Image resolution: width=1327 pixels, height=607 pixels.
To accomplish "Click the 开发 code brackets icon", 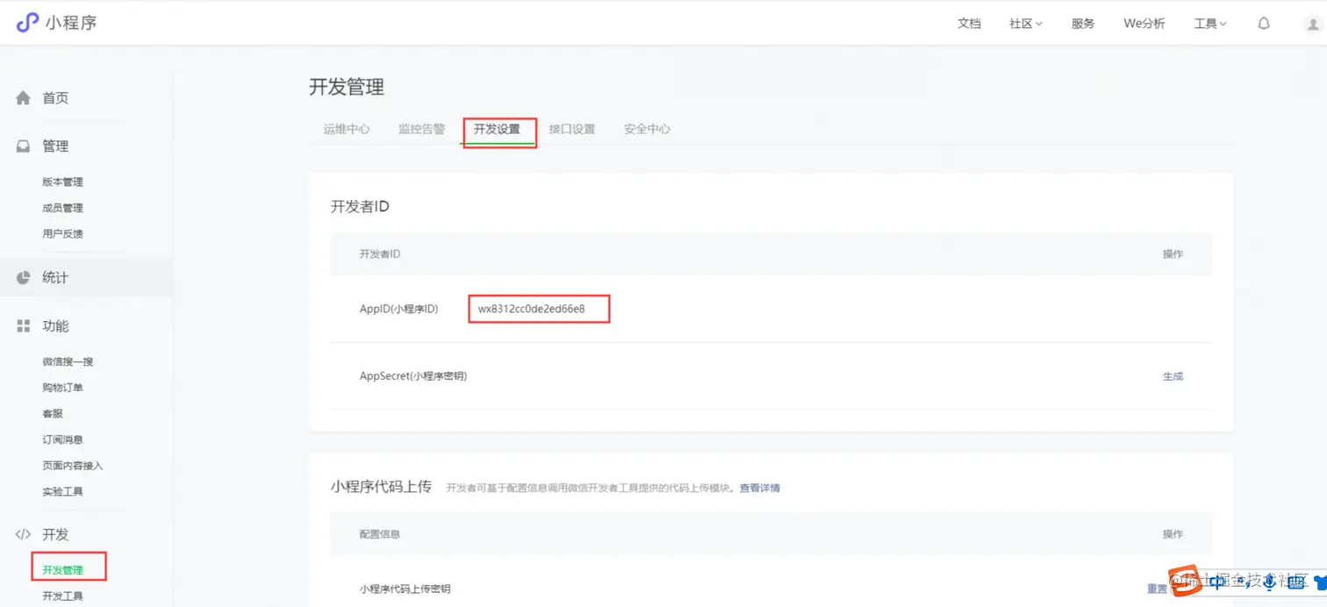I will (24, 534).
